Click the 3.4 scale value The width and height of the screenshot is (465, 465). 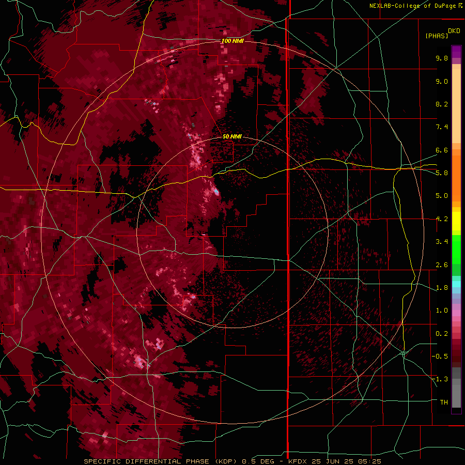[x=442, y=242]
